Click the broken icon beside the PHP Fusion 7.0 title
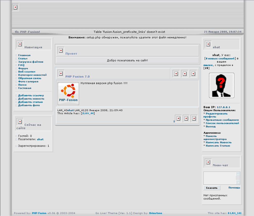The width and height of the screenshot is (254, 216). (x=61, y=74)
